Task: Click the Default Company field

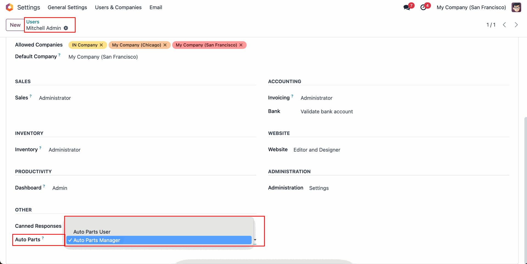Action: [103, 57]
